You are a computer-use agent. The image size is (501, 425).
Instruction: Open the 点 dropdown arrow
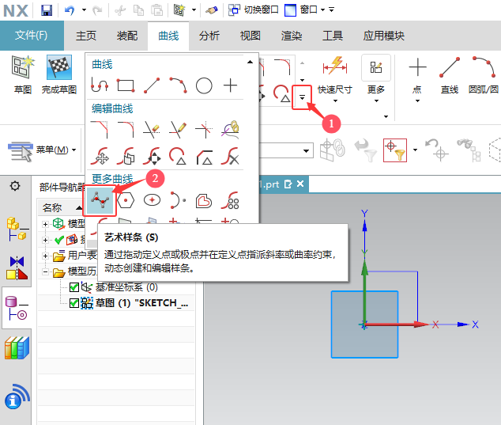(x=417, y=101)
